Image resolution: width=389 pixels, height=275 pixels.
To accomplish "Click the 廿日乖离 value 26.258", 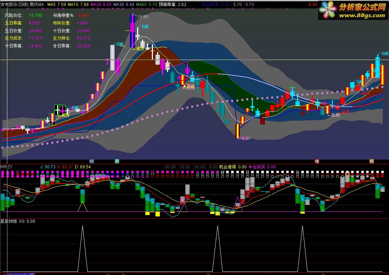I will 83,46.
